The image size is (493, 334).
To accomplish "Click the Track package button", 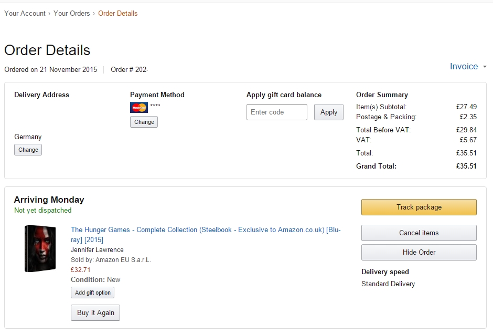I will pos(419,207).
